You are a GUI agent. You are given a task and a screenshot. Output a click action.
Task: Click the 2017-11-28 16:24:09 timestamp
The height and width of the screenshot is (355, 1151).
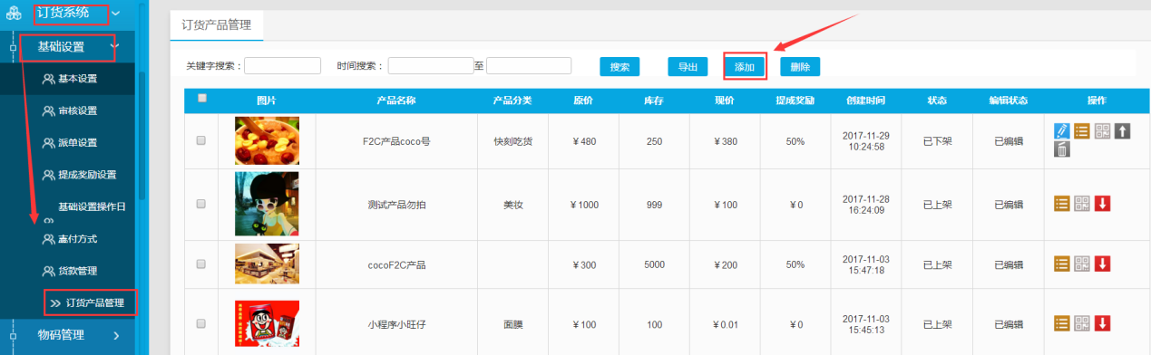pos(865,205)
